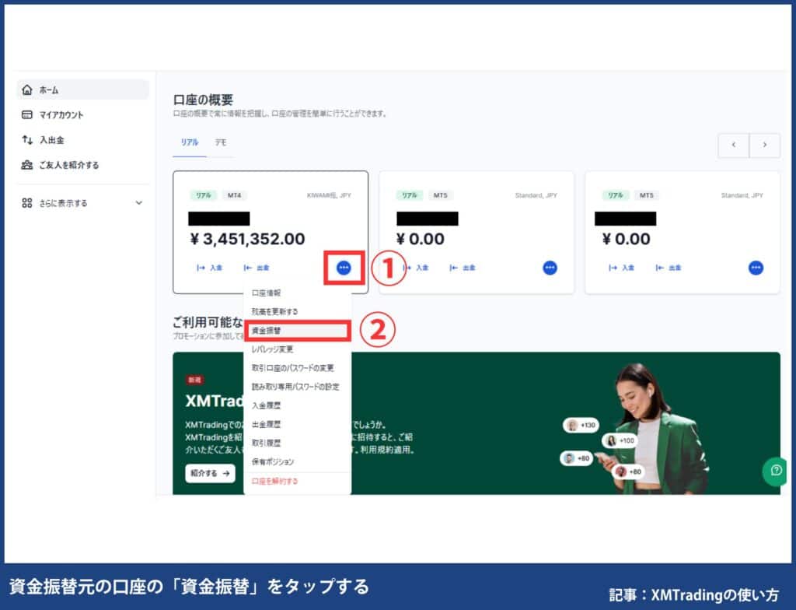The image size is (796, 610).
Task: Select the ¥3,451,352.00 balance text
Action: [247, 239]
